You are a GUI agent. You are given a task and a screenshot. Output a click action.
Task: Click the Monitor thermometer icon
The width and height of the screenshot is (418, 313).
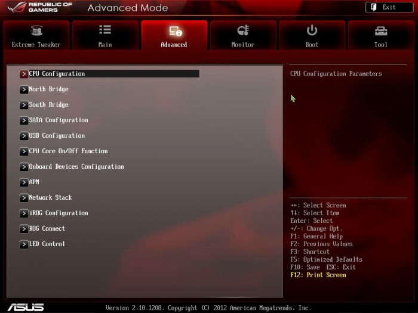pos(243,30)
